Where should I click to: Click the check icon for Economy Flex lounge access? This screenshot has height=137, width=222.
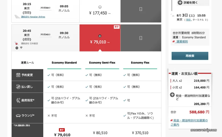click(125, 116)
